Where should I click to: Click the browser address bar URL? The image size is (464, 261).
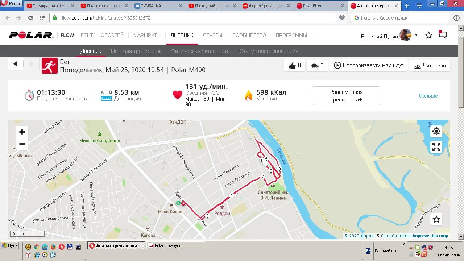106,18
